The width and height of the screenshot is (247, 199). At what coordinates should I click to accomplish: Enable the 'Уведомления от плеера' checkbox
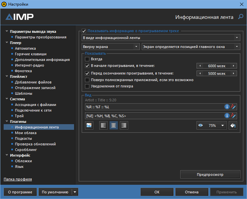point(87,86)
